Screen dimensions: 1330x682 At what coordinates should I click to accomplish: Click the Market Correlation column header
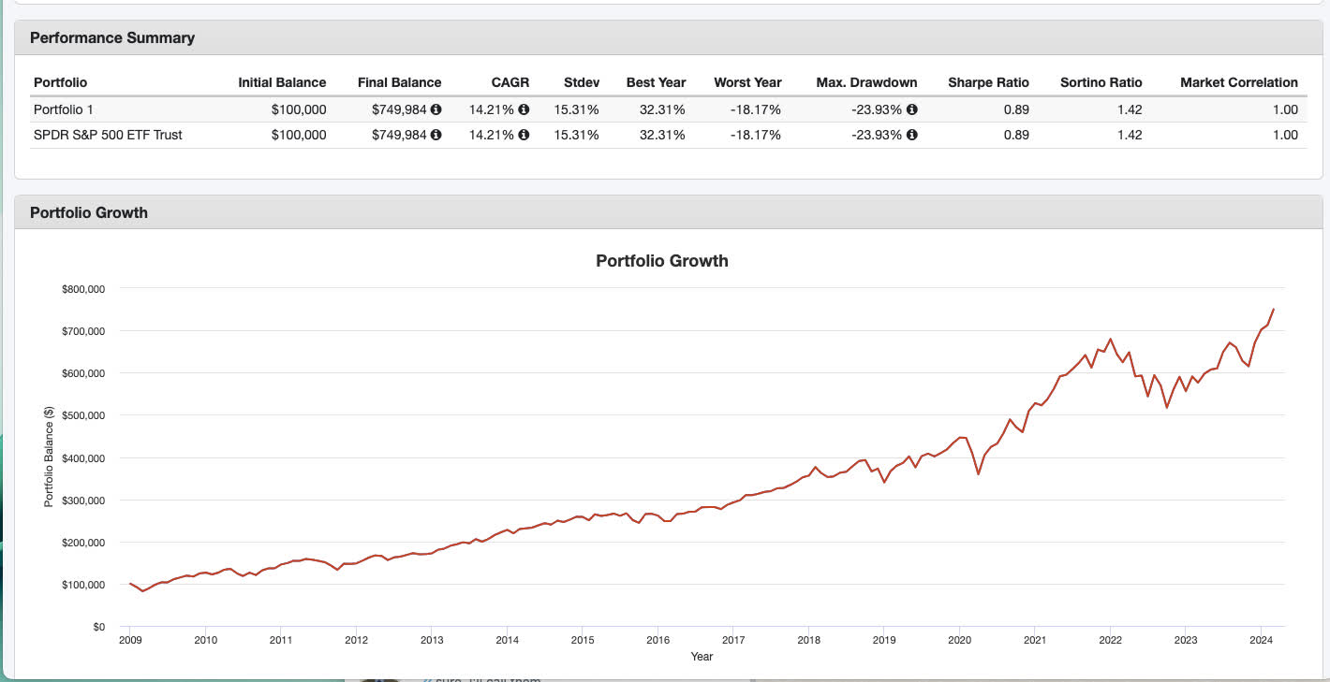pyautogui.click(x=1238, y=82)
